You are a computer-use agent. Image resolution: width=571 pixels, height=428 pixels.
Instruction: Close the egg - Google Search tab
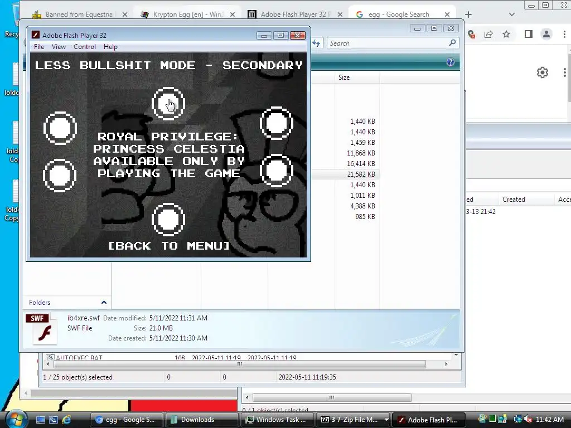[447, 14]
